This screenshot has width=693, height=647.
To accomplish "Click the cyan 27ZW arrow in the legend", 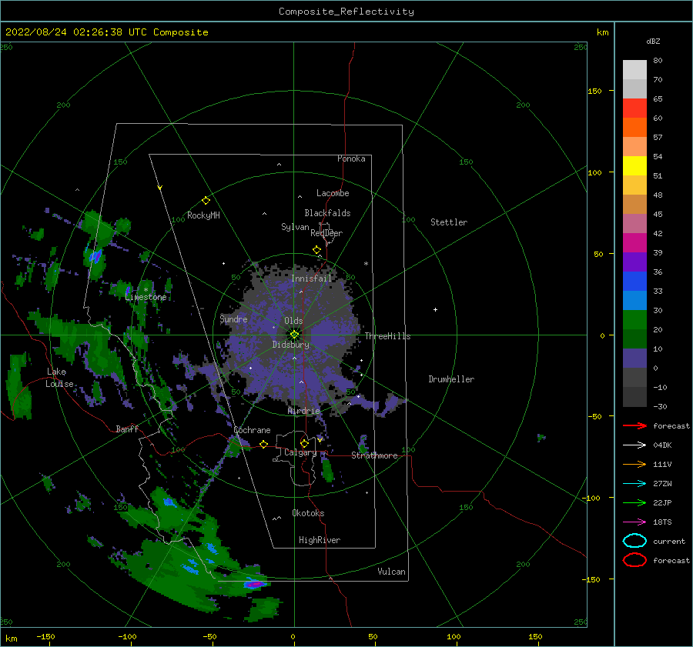I will point(634,484).
